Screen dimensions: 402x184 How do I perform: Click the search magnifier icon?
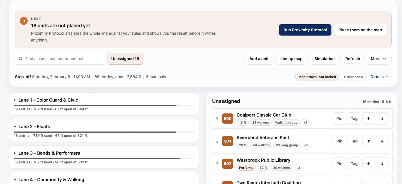(21, 59)
